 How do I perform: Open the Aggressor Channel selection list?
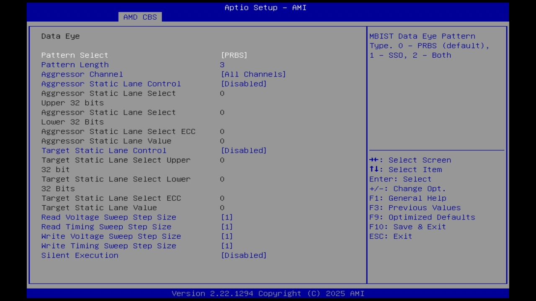(253, 74)
